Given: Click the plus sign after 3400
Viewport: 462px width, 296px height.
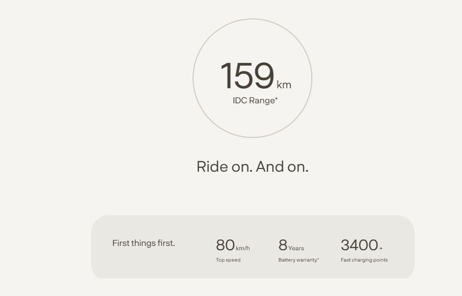Looking at the screenshot, I should pos(381,249).
